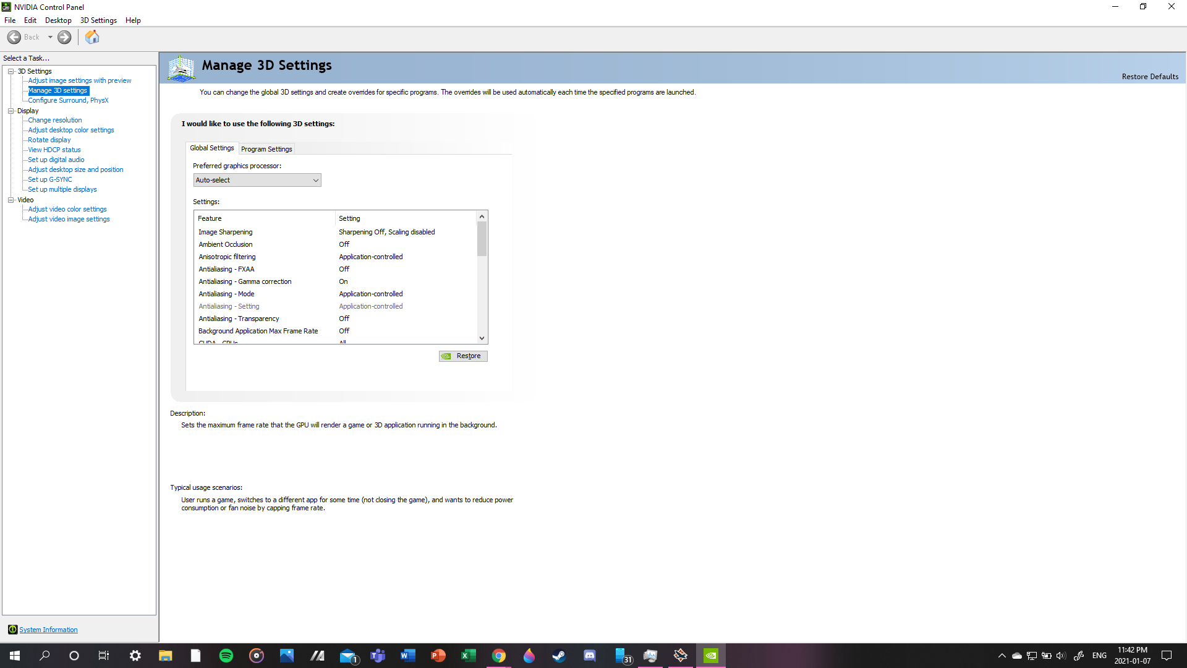This screenshot has width=1187, height=668.
Task: Select Antialiasing - FXAA row
Action: tap(336, 269)
